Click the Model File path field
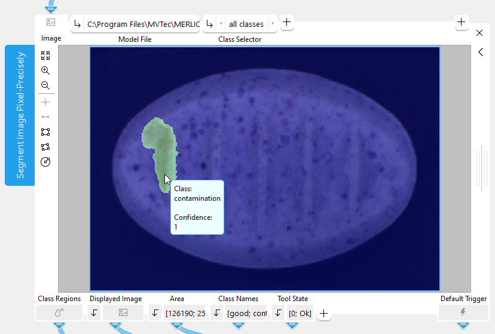495x334 pixels. pyautogui.click(x=142, y=24)
